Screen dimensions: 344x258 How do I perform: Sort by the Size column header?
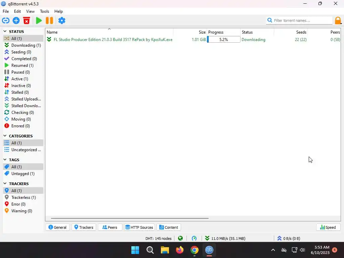(190, 32)
